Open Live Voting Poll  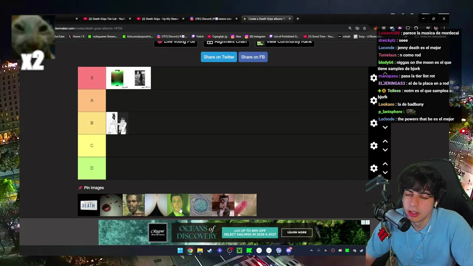176,42
